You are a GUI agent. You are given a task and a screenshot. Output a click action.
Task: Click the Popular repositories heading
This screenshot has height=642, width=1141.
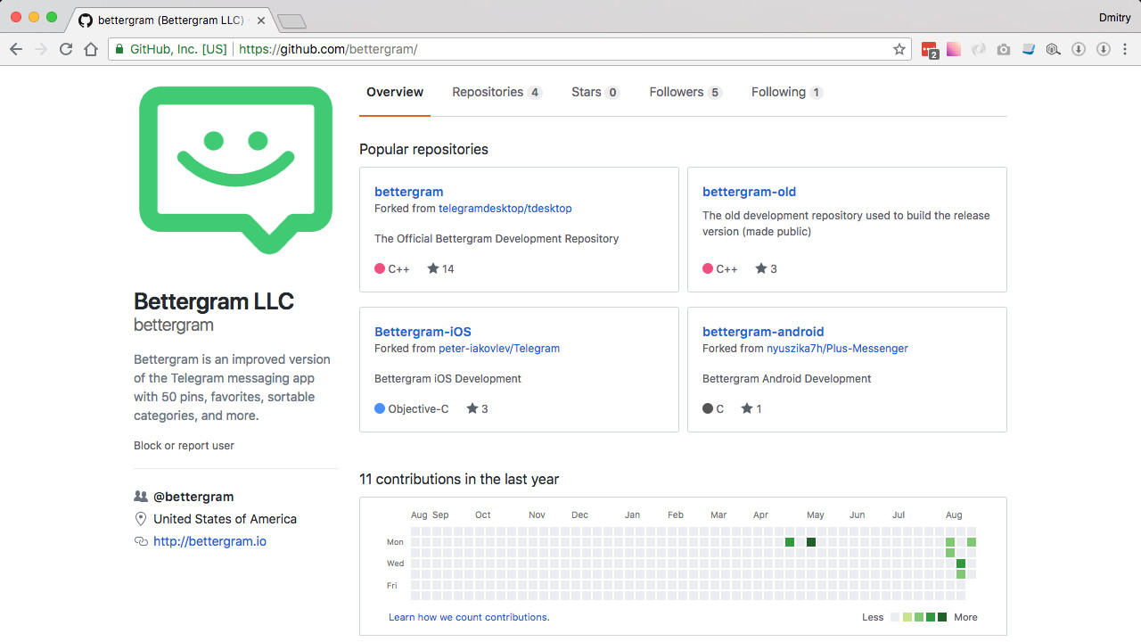click(x=423, y=149)
